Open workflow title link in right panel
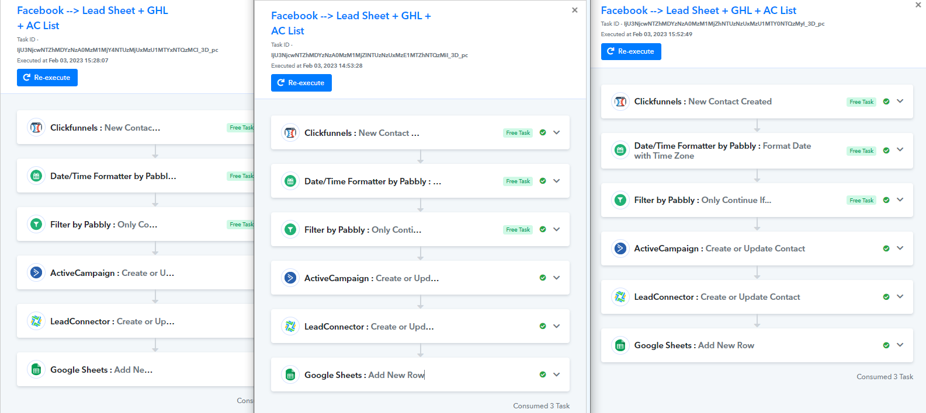The width and height of the screenshot is (926, 413). coord(699,10)
